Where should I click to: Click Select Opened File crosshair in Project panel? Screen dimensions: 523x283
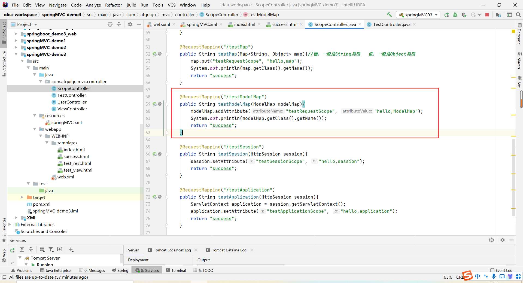110,24
